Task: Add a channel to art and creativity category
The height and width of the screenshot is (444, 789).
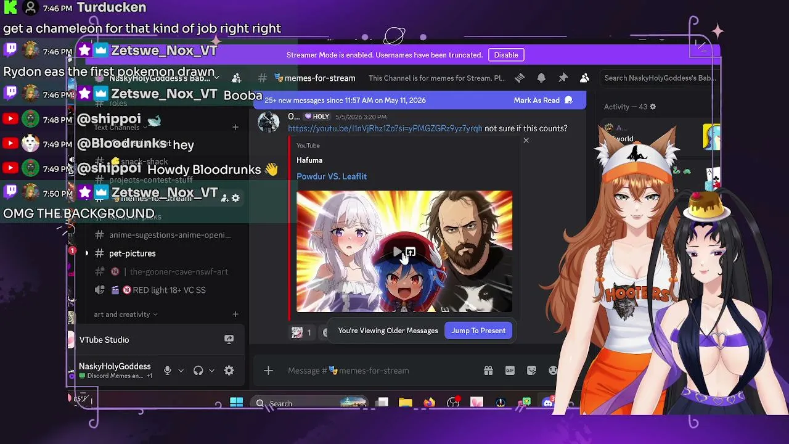Action: coord(235,314)
